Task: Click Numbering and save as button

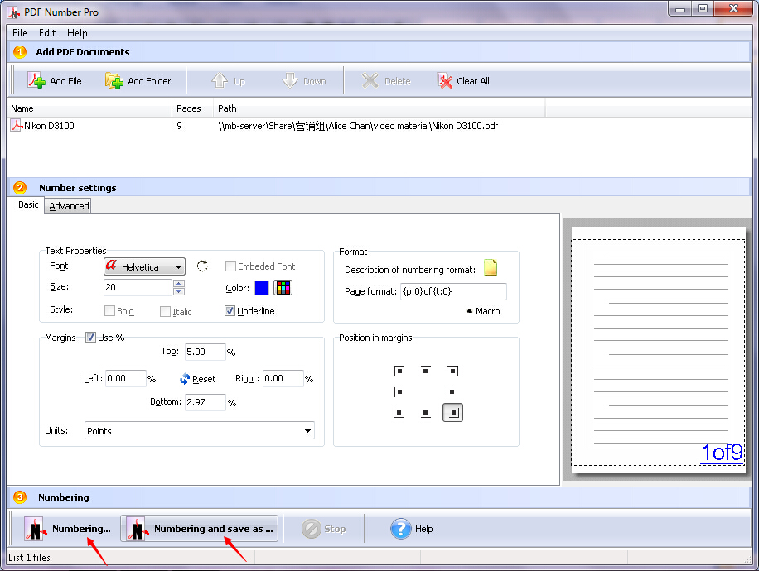Action: [200, 529]
